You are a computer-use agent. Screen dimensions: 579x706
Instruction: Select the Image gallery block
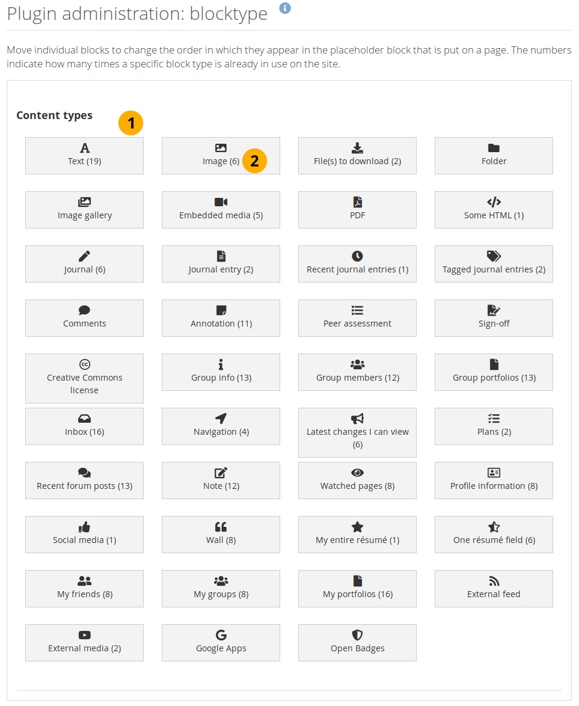[85, 210]
